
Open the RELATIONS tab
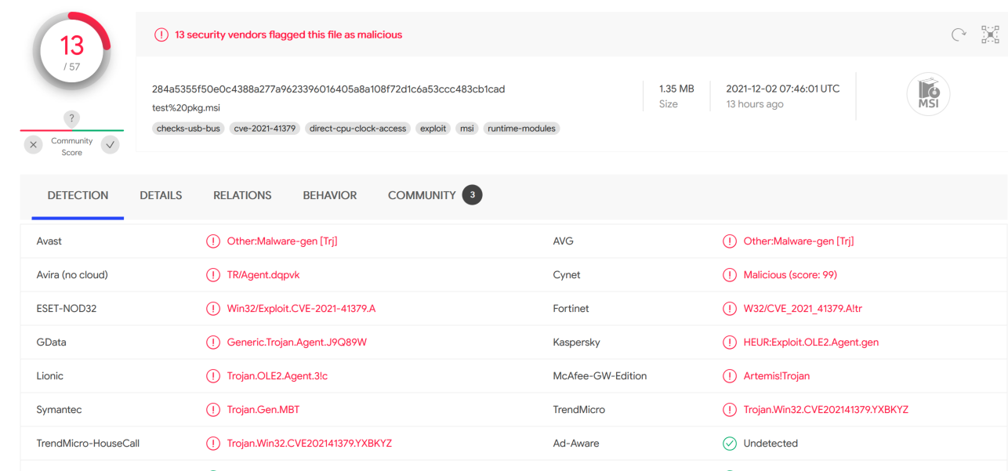(x=242, y=195)
